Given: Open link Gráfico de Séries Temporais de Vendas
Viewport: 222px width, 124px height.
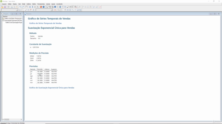Looking at the screenshot, I should pyautogui.click(x=45, y=23).
